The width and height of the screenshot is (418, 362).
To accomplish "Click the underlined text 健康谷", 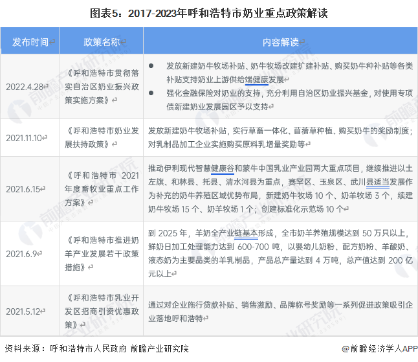I will [x=223, y=168].
